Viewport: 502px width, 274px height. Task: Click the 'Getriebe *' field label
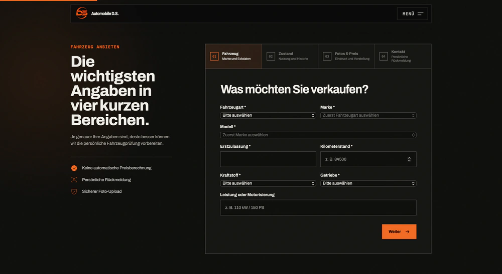click(x=330, y=175)
